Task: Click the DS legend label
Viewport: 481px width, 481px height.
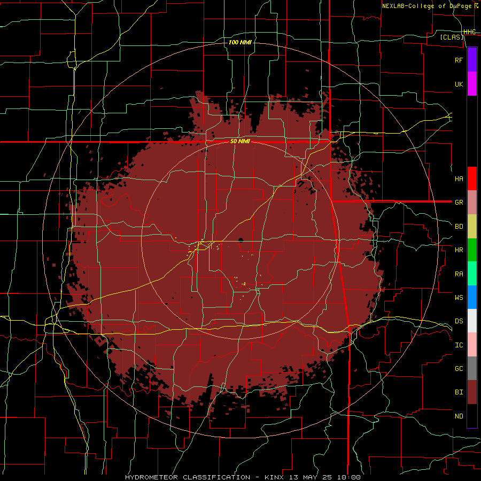Action: 459,321
